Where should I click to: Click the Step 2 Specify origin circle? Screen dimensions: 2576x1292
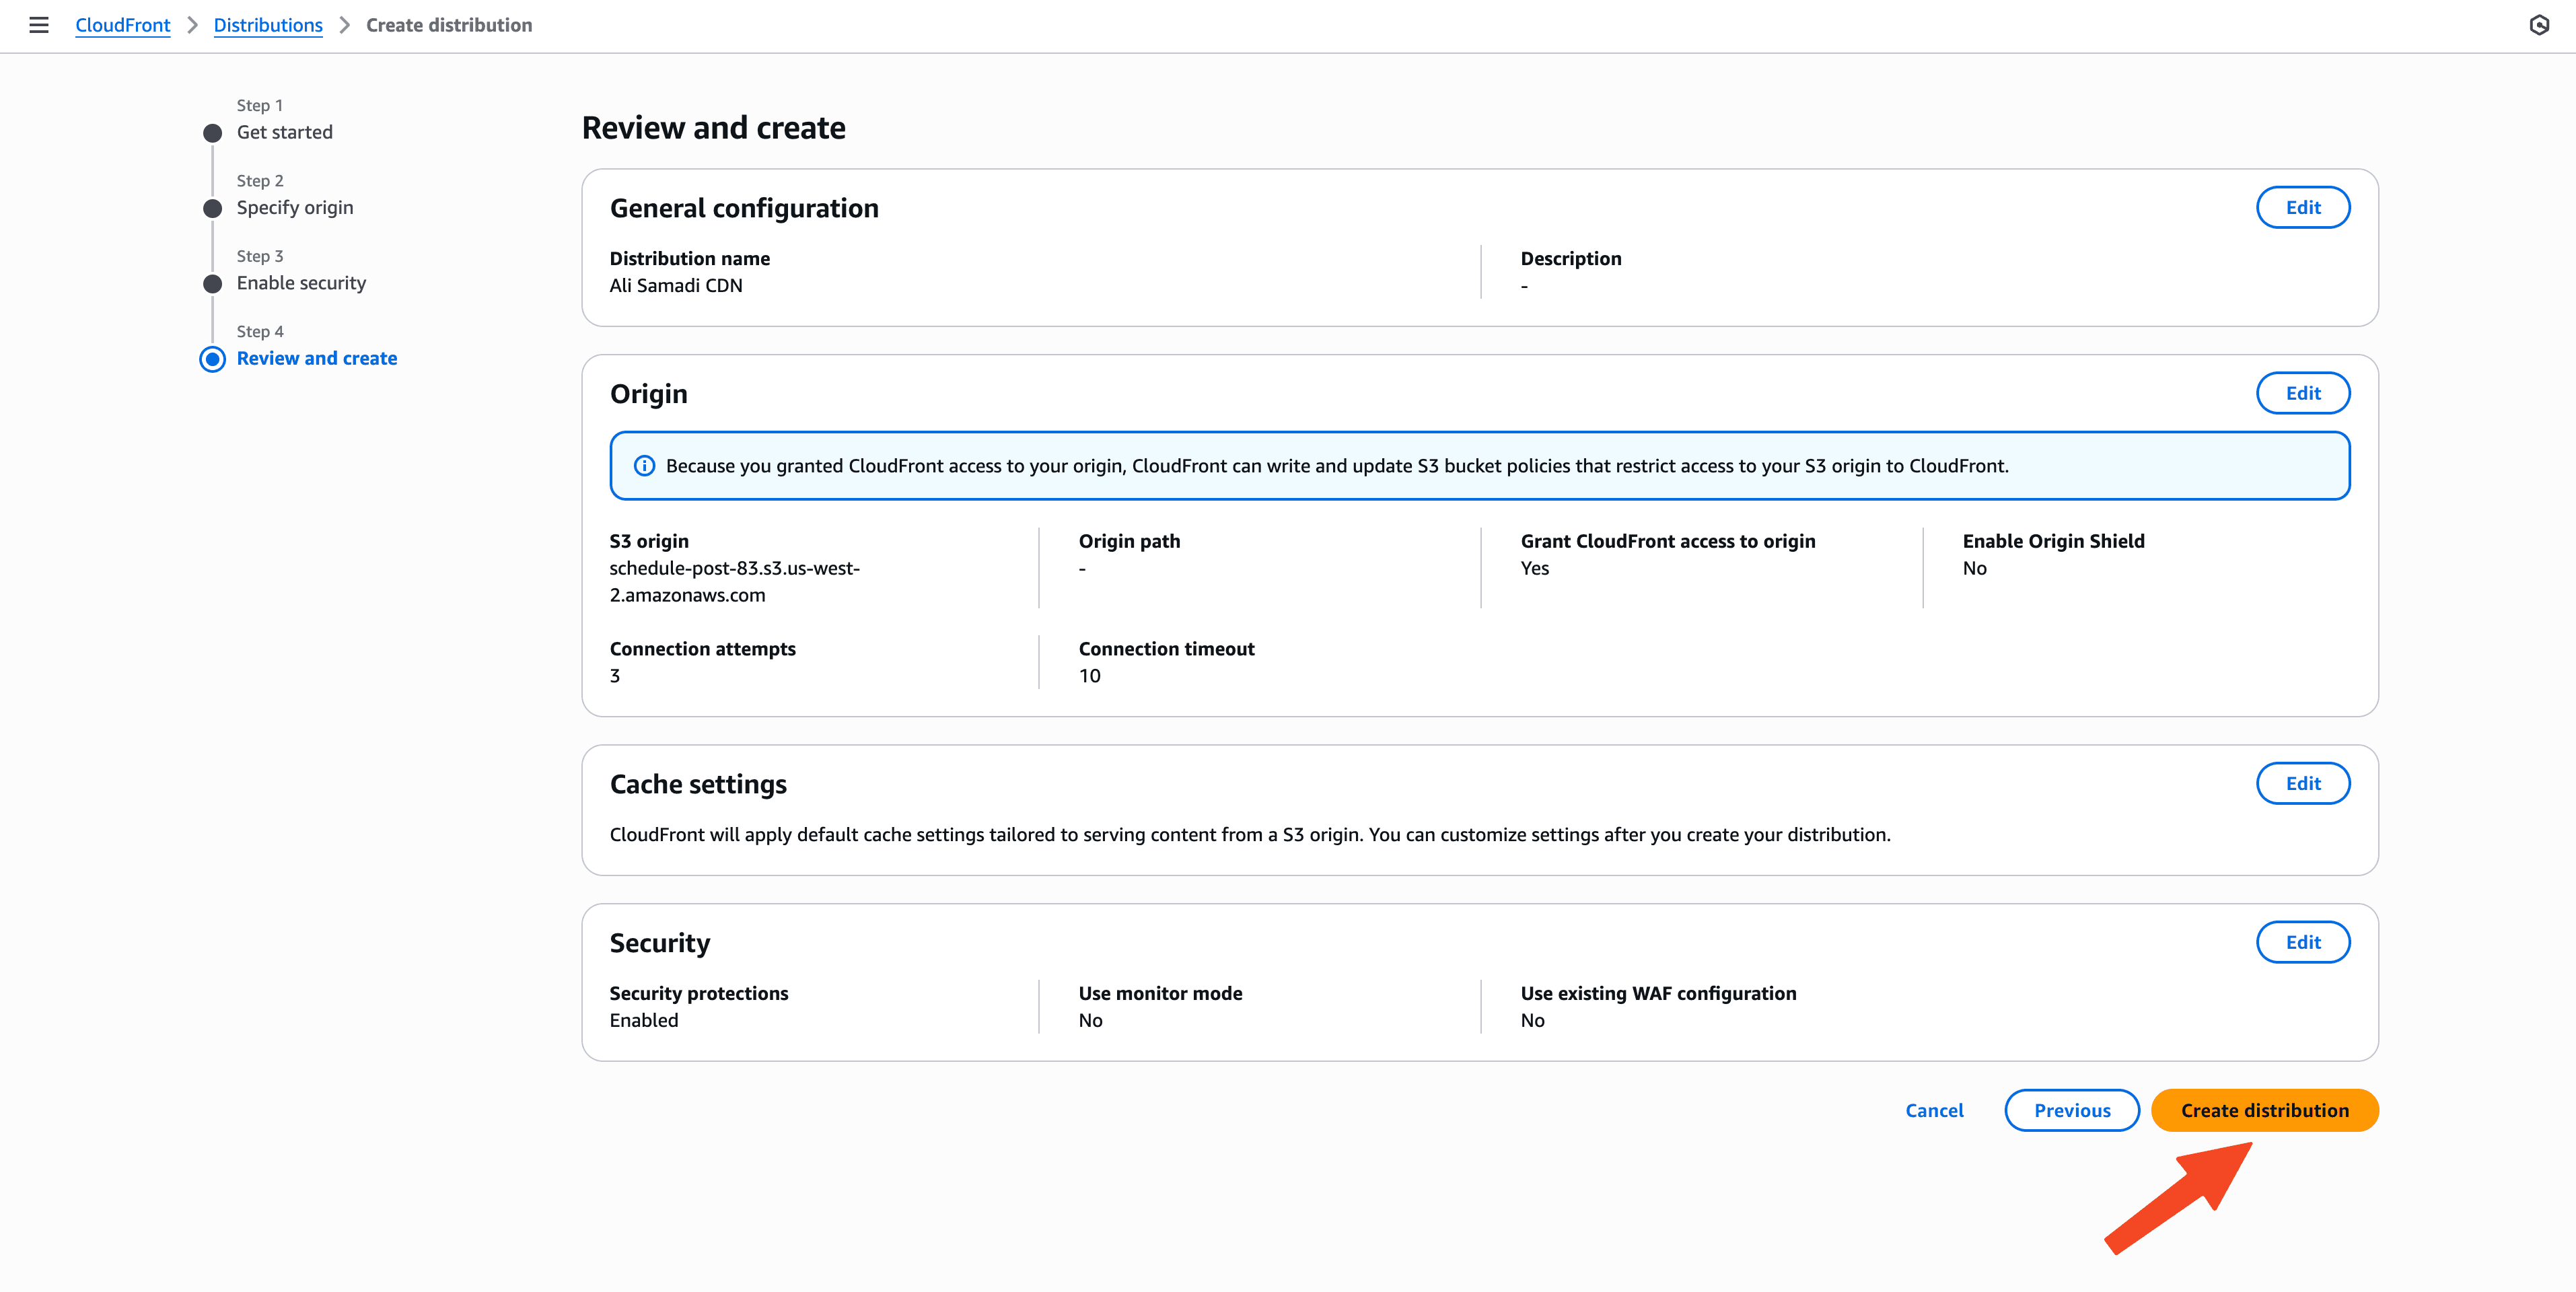tap(212, 208)
